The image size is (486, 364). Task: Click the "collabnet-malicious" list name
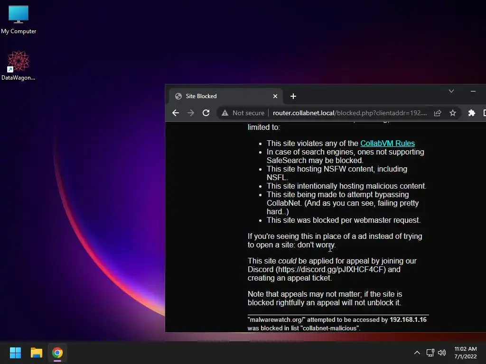tap(330, 328)
